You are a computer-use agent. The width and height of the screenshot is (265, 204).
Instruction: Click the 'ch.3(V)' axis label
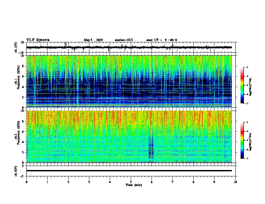point(16,171)
